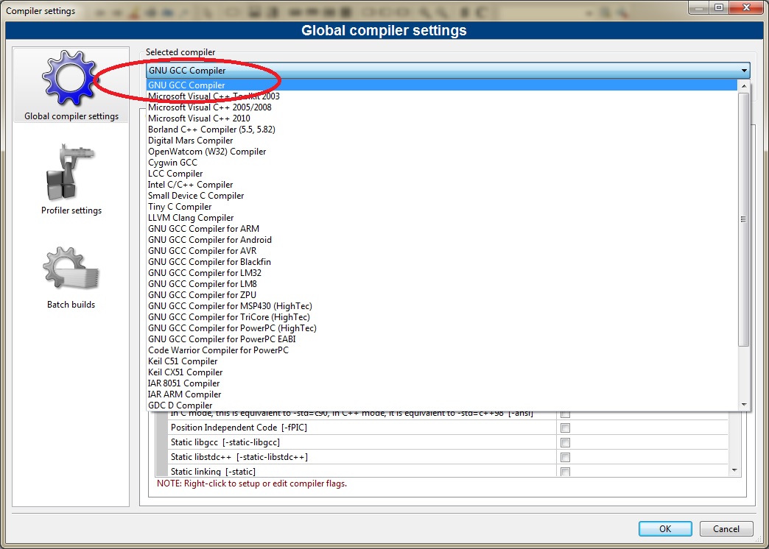The image size is (769, 549).
Task: Choose GDC D Compiler
Action: click(442, 405)
